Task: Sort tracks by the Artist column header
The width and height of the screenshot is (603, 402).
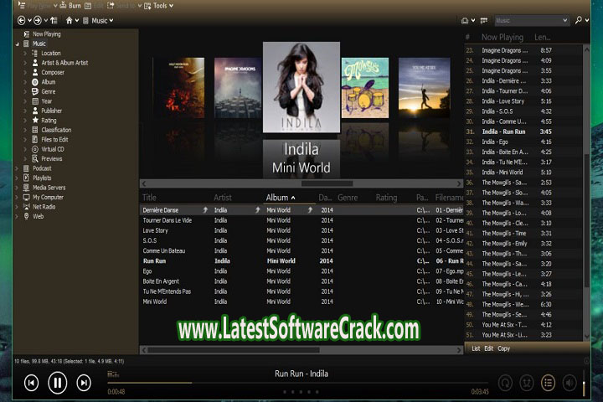Action: click(223, 198)
